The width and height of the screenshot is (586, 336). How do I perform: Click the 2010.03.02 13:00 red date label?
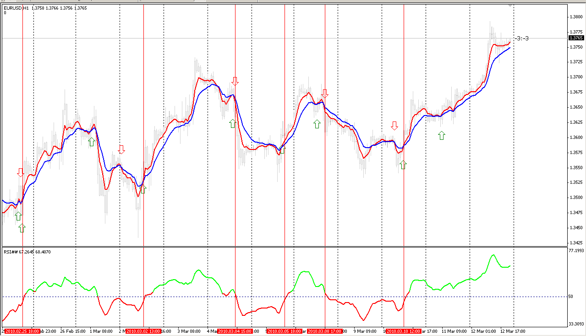click(x=143, y=331)
